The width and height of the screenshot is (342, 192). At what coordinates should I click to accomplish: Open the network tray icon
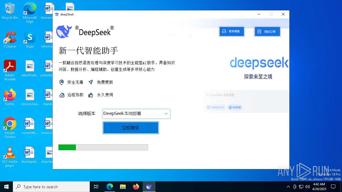coord(301,187)
